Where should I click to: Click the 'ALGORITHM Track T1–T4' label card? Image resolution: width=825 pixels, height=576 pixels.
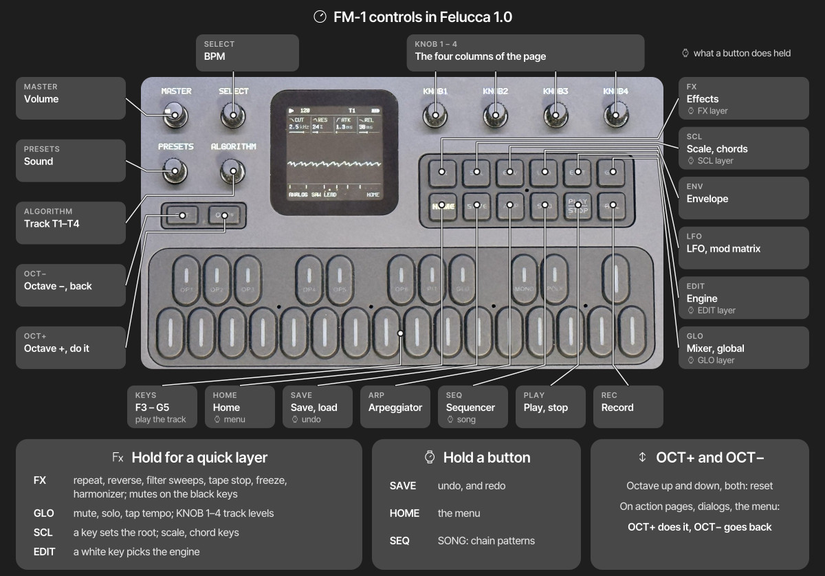coord(71,223)
